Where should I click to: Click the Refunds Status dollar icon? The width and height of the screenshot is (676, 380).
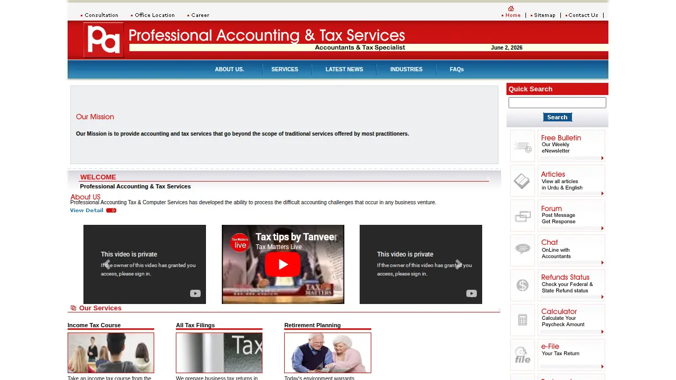click(x=523, y=285)
